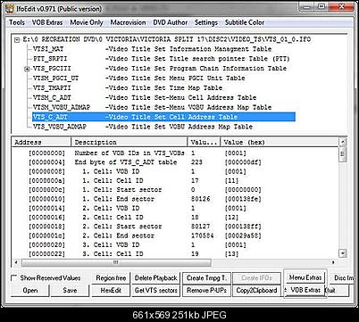Click the table's vertical scroll down arrow
This screenshot has height=322, width=359.
343,253
